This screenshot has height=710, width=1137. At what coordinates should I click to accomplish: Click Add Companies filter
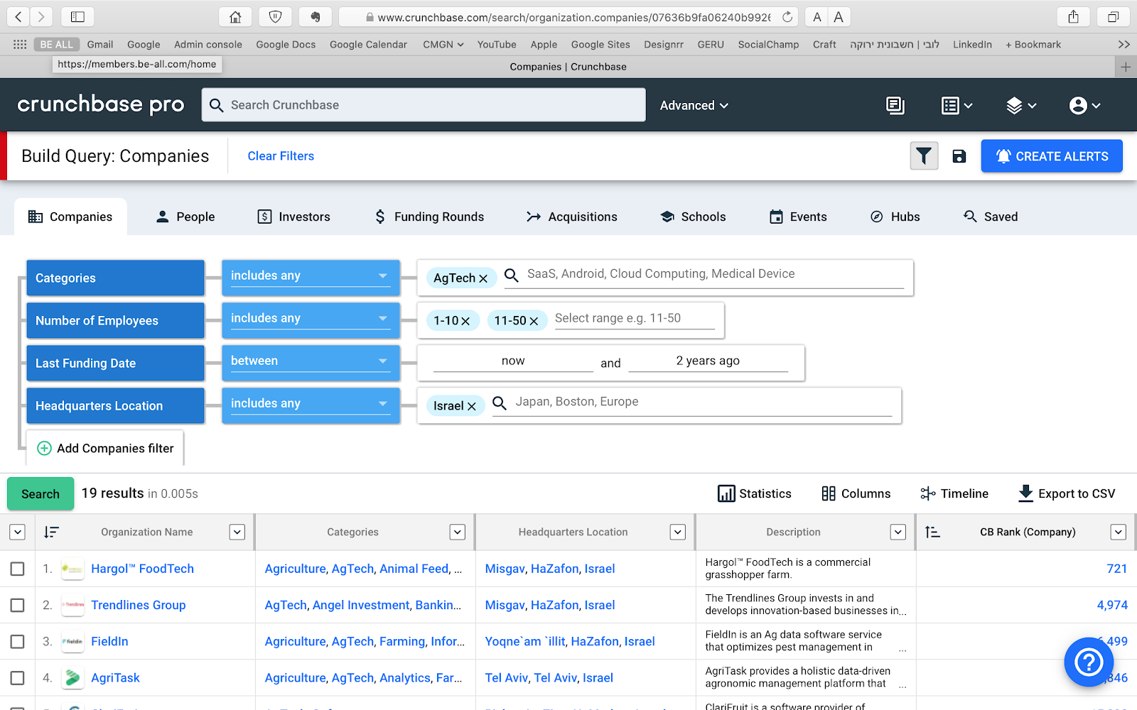(x=105, y=448)
